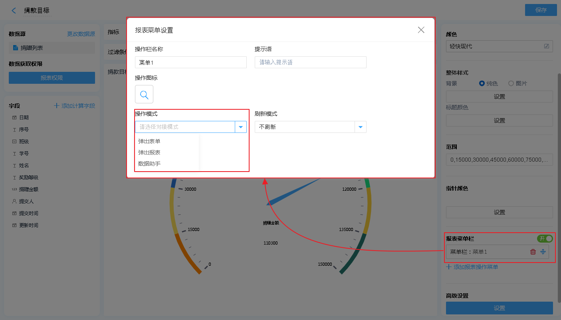Expand the 操作模式 dropdown arrow
The width and height of the screenshot is (561, 320).
(241, 127)
